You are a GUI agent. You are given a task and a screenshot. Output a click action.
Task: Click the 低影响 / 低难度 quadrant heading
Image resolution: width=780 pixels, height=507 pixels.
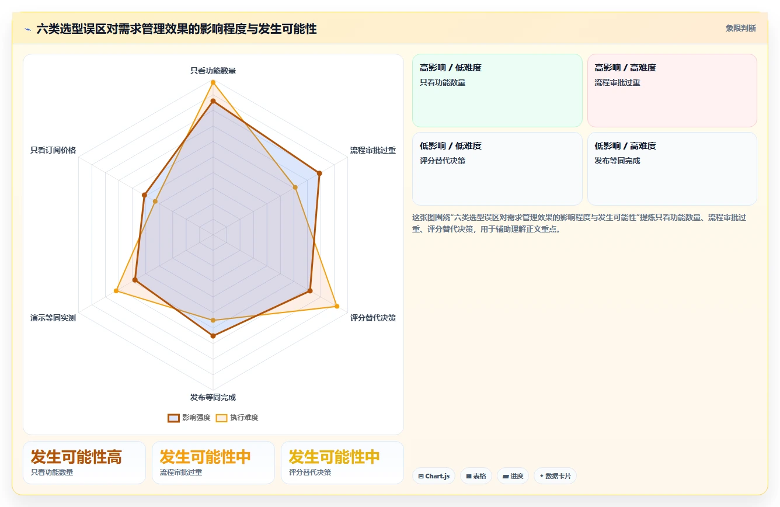(x=451, y=146)
